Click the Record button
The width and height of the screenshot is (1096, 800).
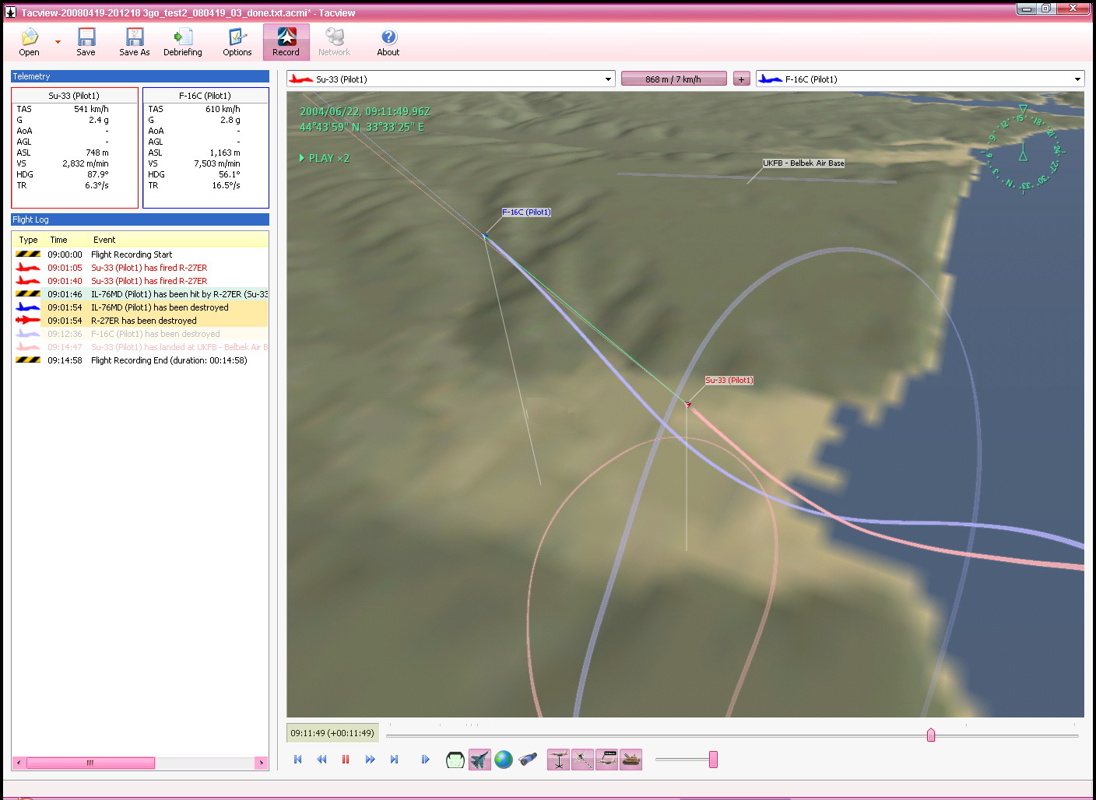click(286, 42)
